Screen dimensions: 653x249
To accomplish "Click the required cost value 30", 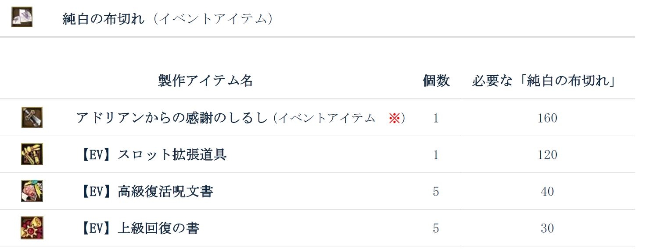I will click(547, 228).
